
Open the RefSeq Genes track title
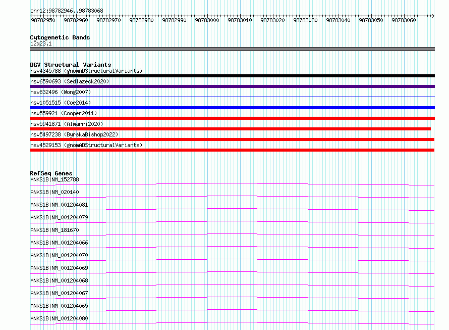[51, 173]
